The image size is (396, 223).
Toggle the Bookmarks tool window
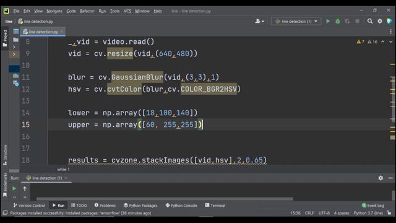pos(5,185)
